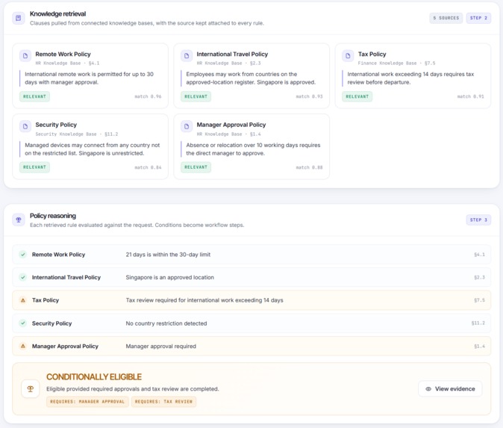Click the green check icon beside International Travel Policy row

click(x=23, y=277)
